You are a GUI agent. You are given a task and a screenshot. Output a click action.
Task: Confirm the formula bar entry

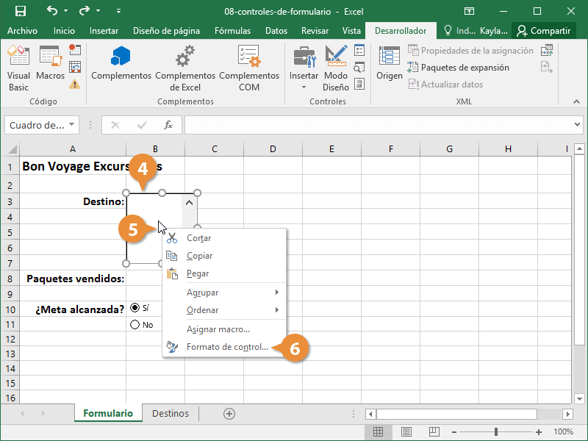click(x=142, y=125)
